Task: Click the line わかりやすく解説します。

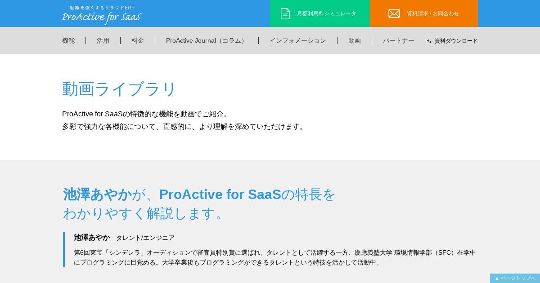Action: pos(146,213)
